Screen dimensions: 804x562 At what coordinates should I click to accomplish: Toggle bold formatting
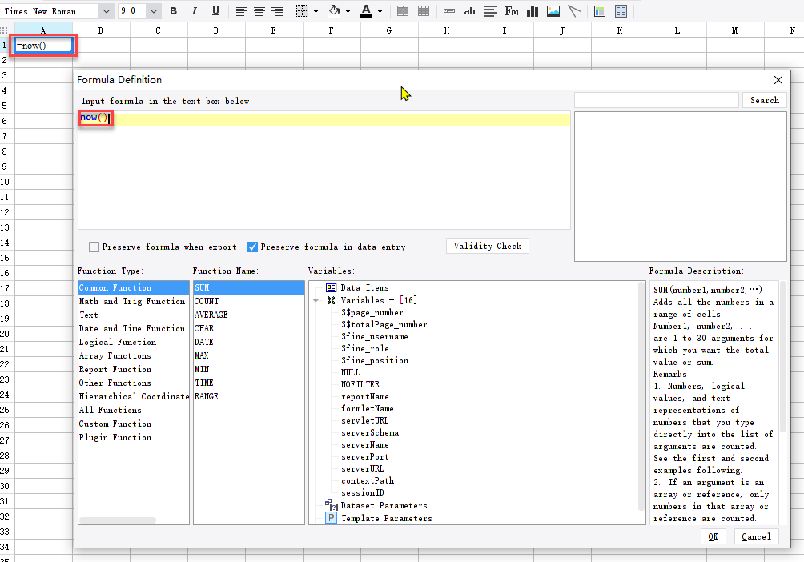point(174,11)
